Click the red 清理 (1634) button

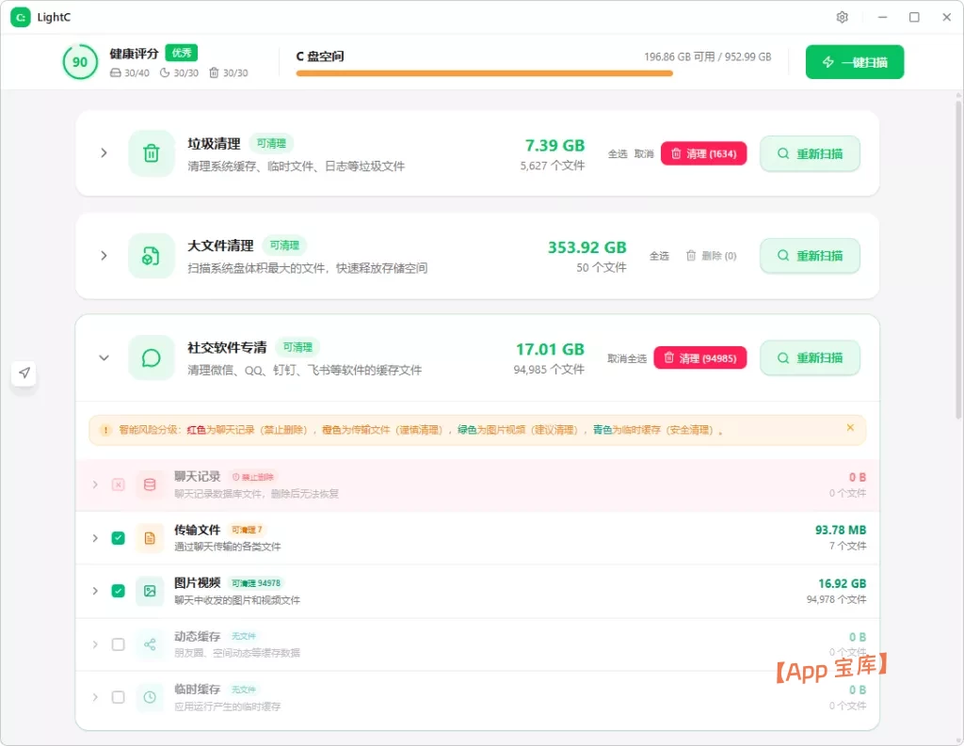pyautogui.click(x=704, y=153)
